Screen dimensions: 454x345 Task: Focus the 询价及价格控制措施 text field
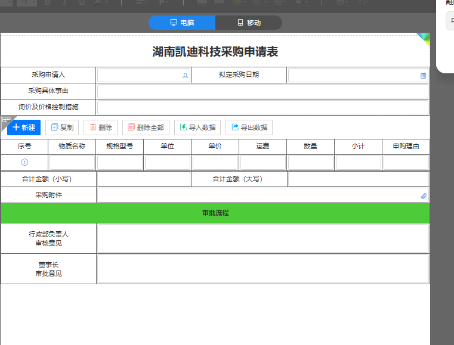point(262,107)
